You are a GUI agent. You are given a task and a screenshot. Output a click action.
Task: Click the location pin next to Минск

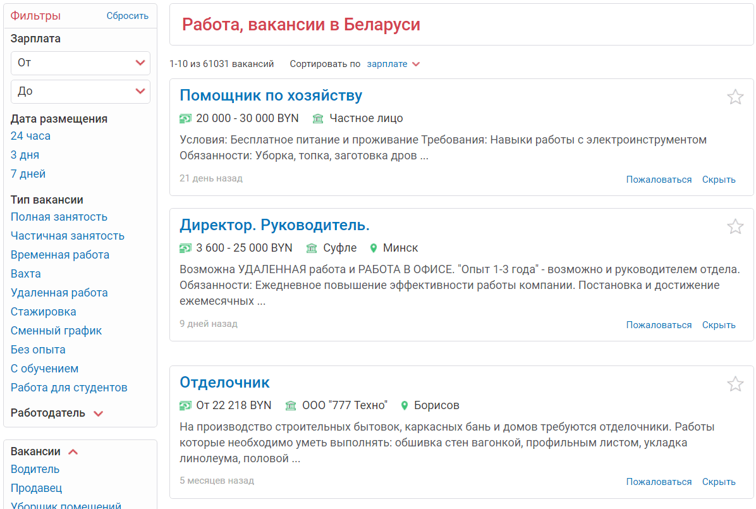tap(374, 248)
